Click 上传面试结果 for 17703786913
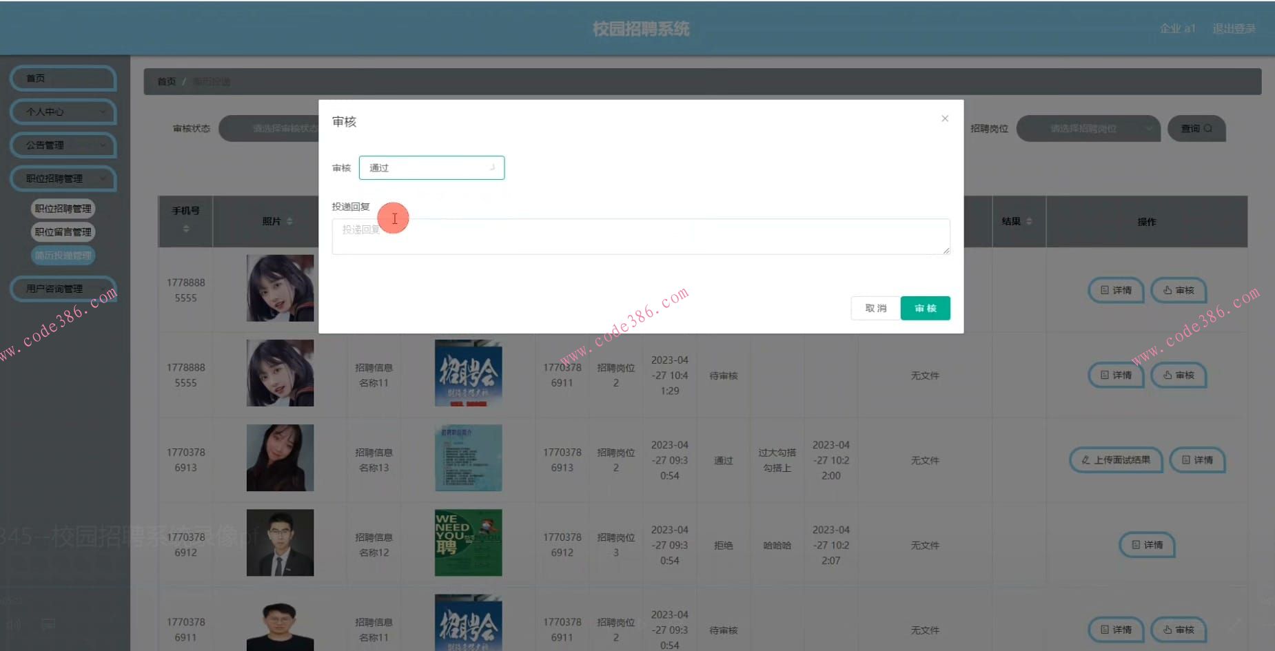Viewport: 1275px width, 651px height. tap(1116, 460)
